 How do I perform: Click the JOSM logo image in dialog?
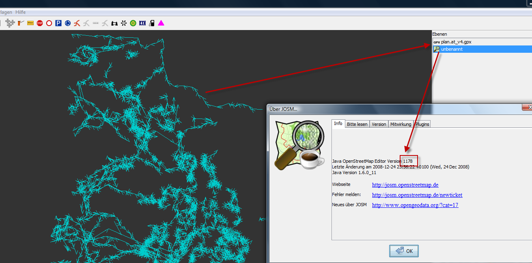[299, 145]
